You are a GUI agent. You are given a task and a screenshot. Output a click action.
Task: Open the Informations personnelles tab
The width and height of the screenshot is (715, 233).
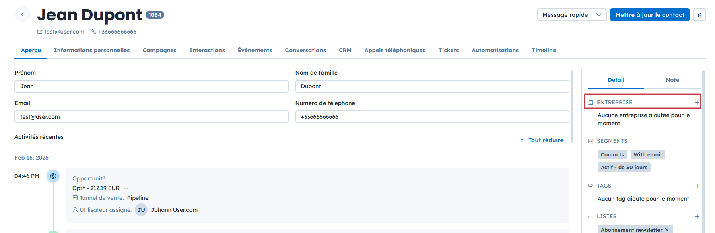click(92, 50)
